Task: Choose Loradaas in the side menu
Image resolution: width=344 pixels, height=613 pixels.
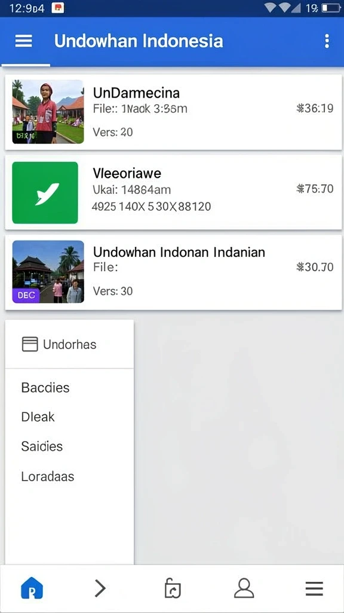Action: pyautogui.click(x=48, y=476)
